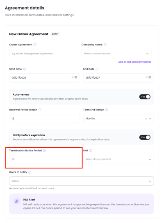164x223 pixels.
Task: Click the info icon beside Company Name
Action: [105, 45]
